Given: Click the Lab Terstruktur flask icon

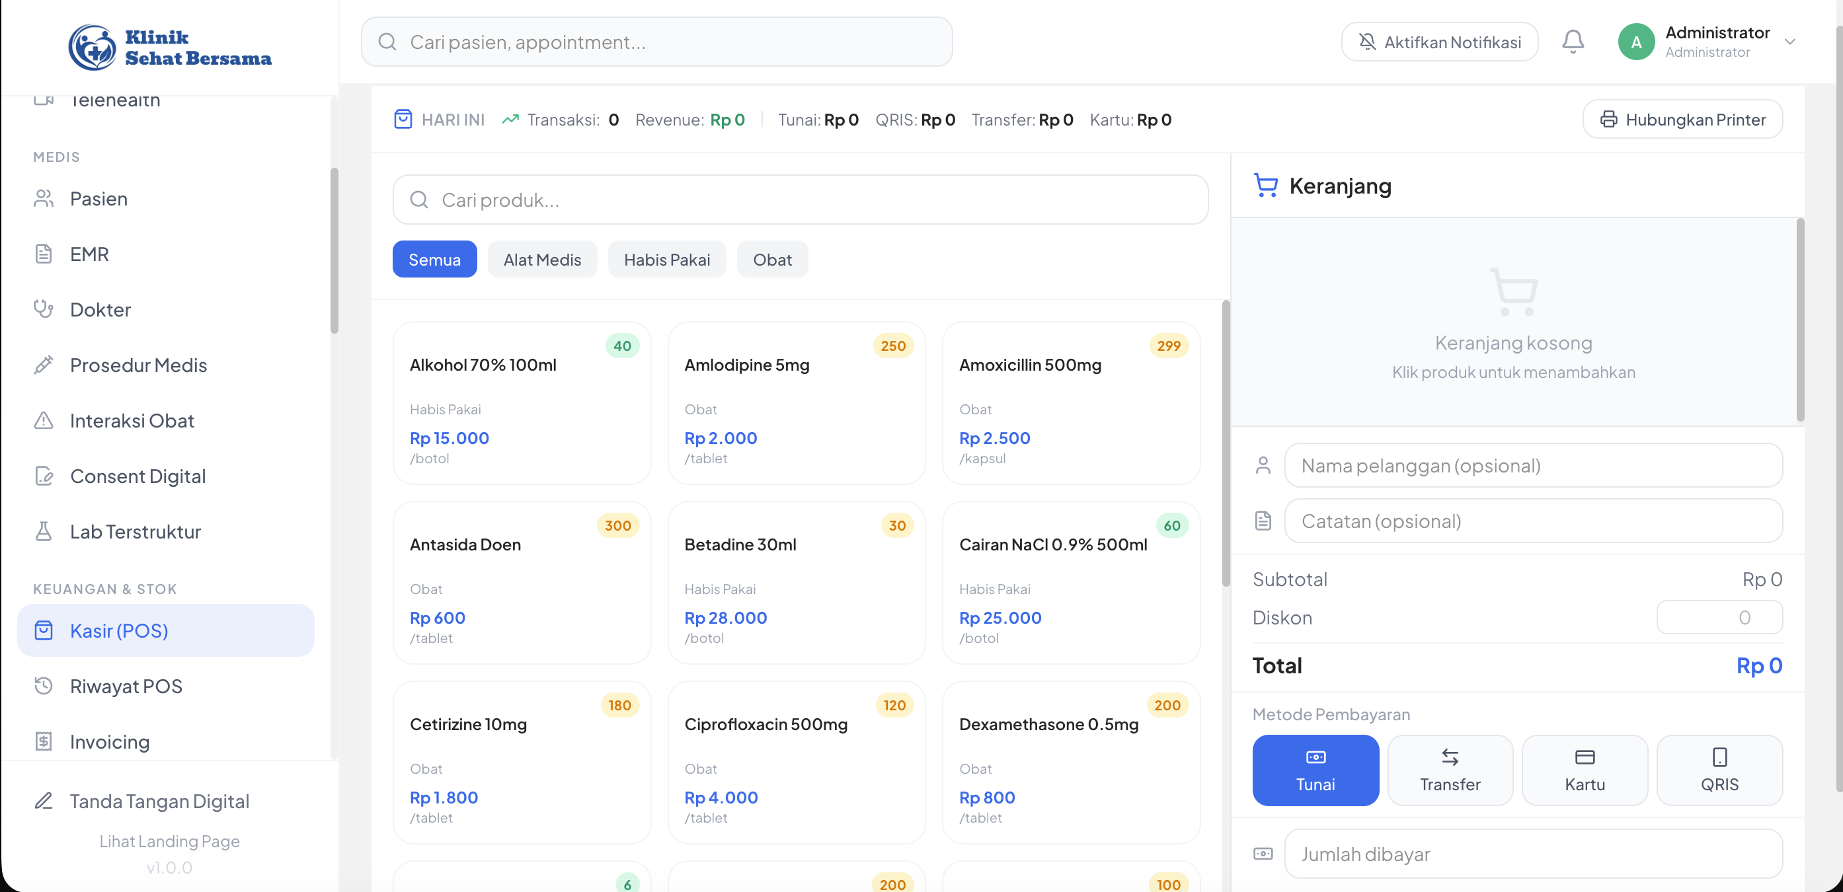Looking at the screenshot, I should tap(44, 531).
